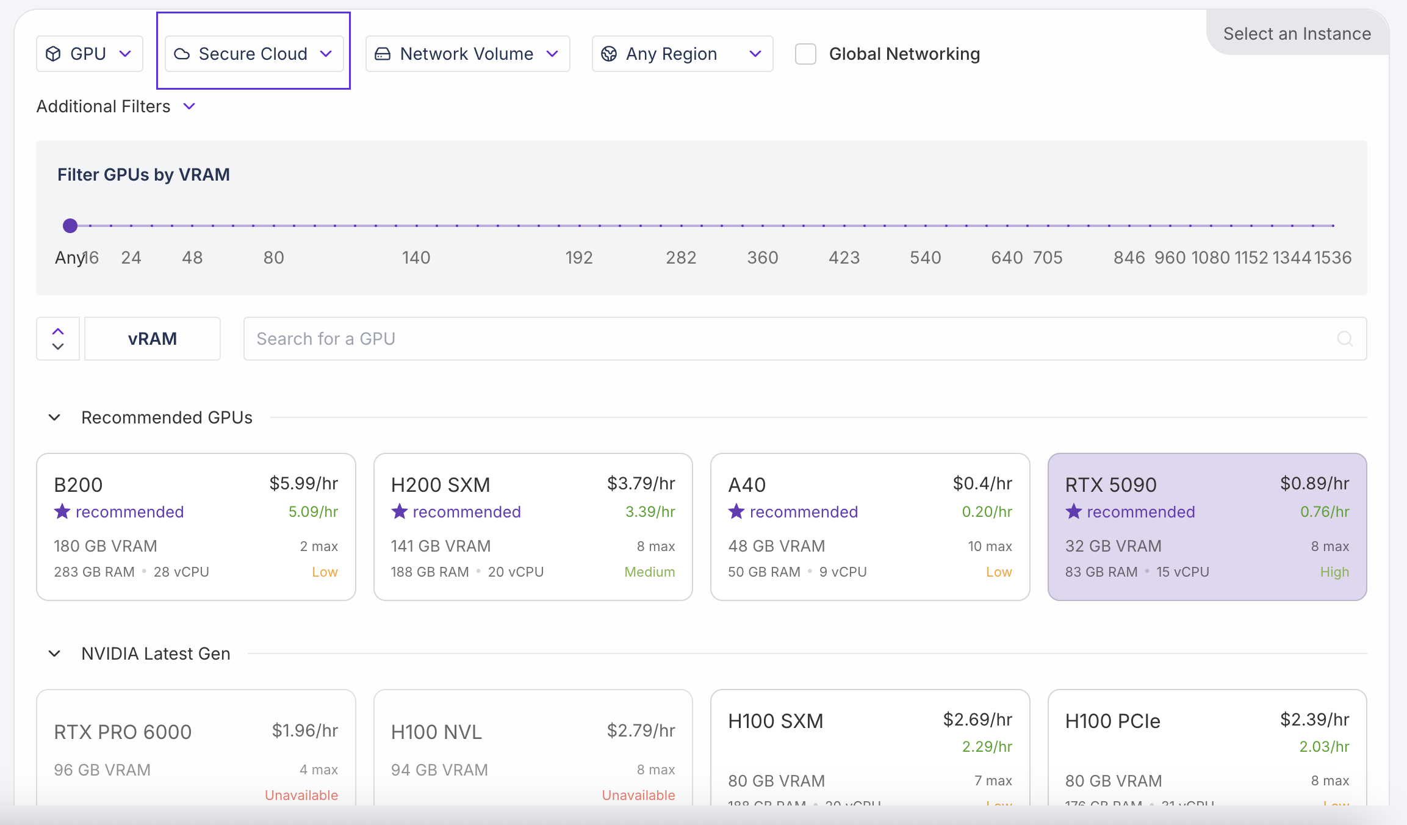Choose the RTX 5090 GPU card

coord(1207,527)
